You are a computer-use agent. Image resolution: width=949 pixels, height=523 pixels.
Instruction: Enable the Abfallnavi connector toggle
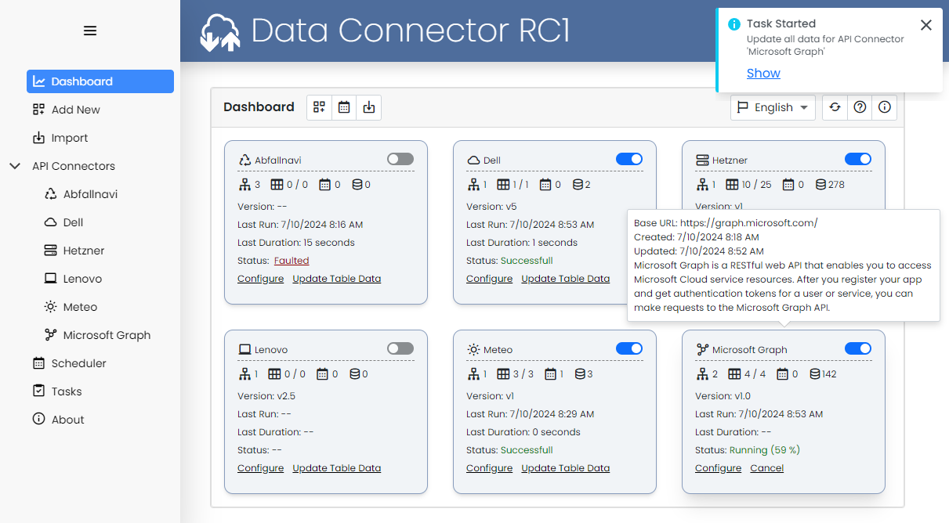coord(400,159)
